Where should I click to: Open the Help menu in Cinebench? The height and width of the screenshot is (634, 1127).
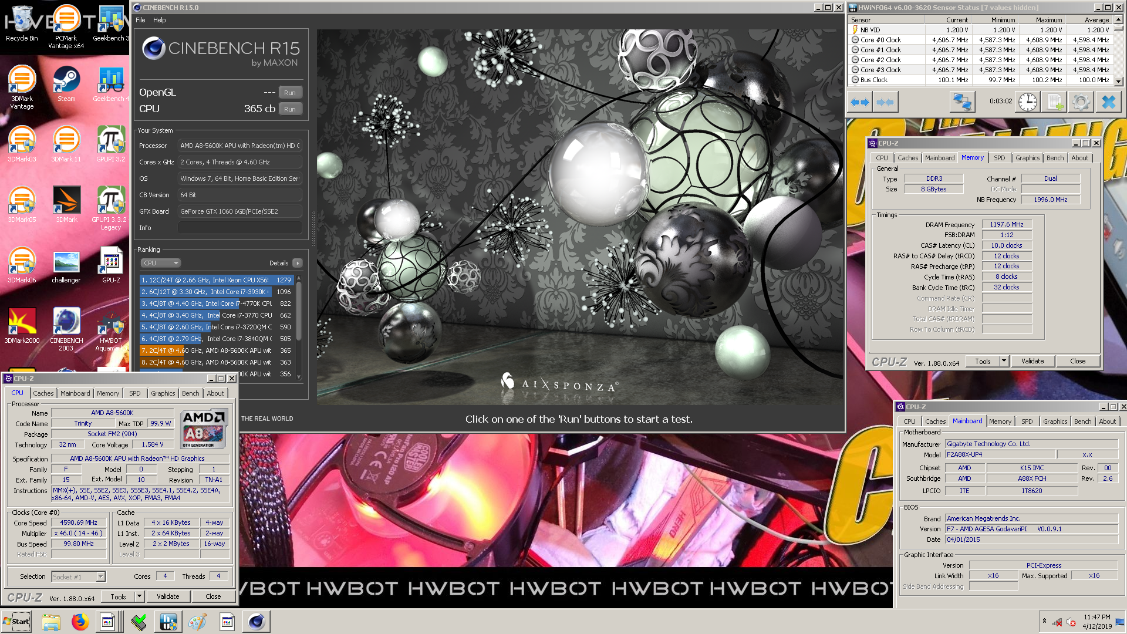(159, 20)
